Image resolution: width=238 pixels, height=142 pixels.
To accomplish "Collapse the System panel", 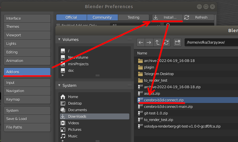I will coord(59,86).
